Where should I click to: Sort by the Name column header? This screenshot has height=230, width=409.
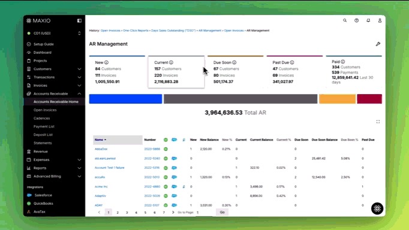click(x=118, y=140)
